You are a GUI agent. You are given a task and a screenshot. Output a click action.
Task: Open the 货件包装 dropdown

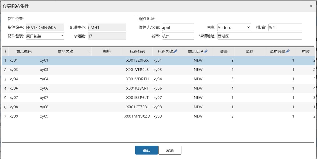pos(45,36)
